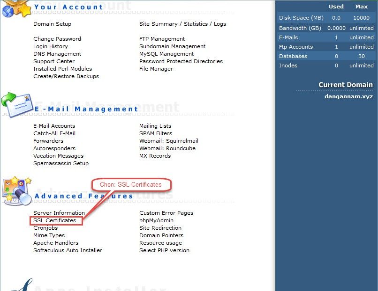Open the SSL Certificates link

[x=54, y=220]
